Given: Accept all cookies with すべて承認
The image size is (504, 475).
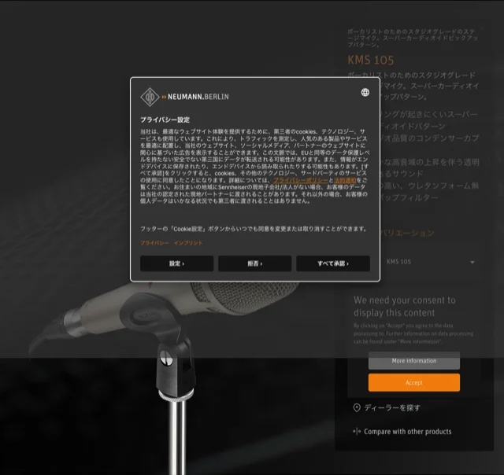Looking at the screenshot, I should point(333,263).
